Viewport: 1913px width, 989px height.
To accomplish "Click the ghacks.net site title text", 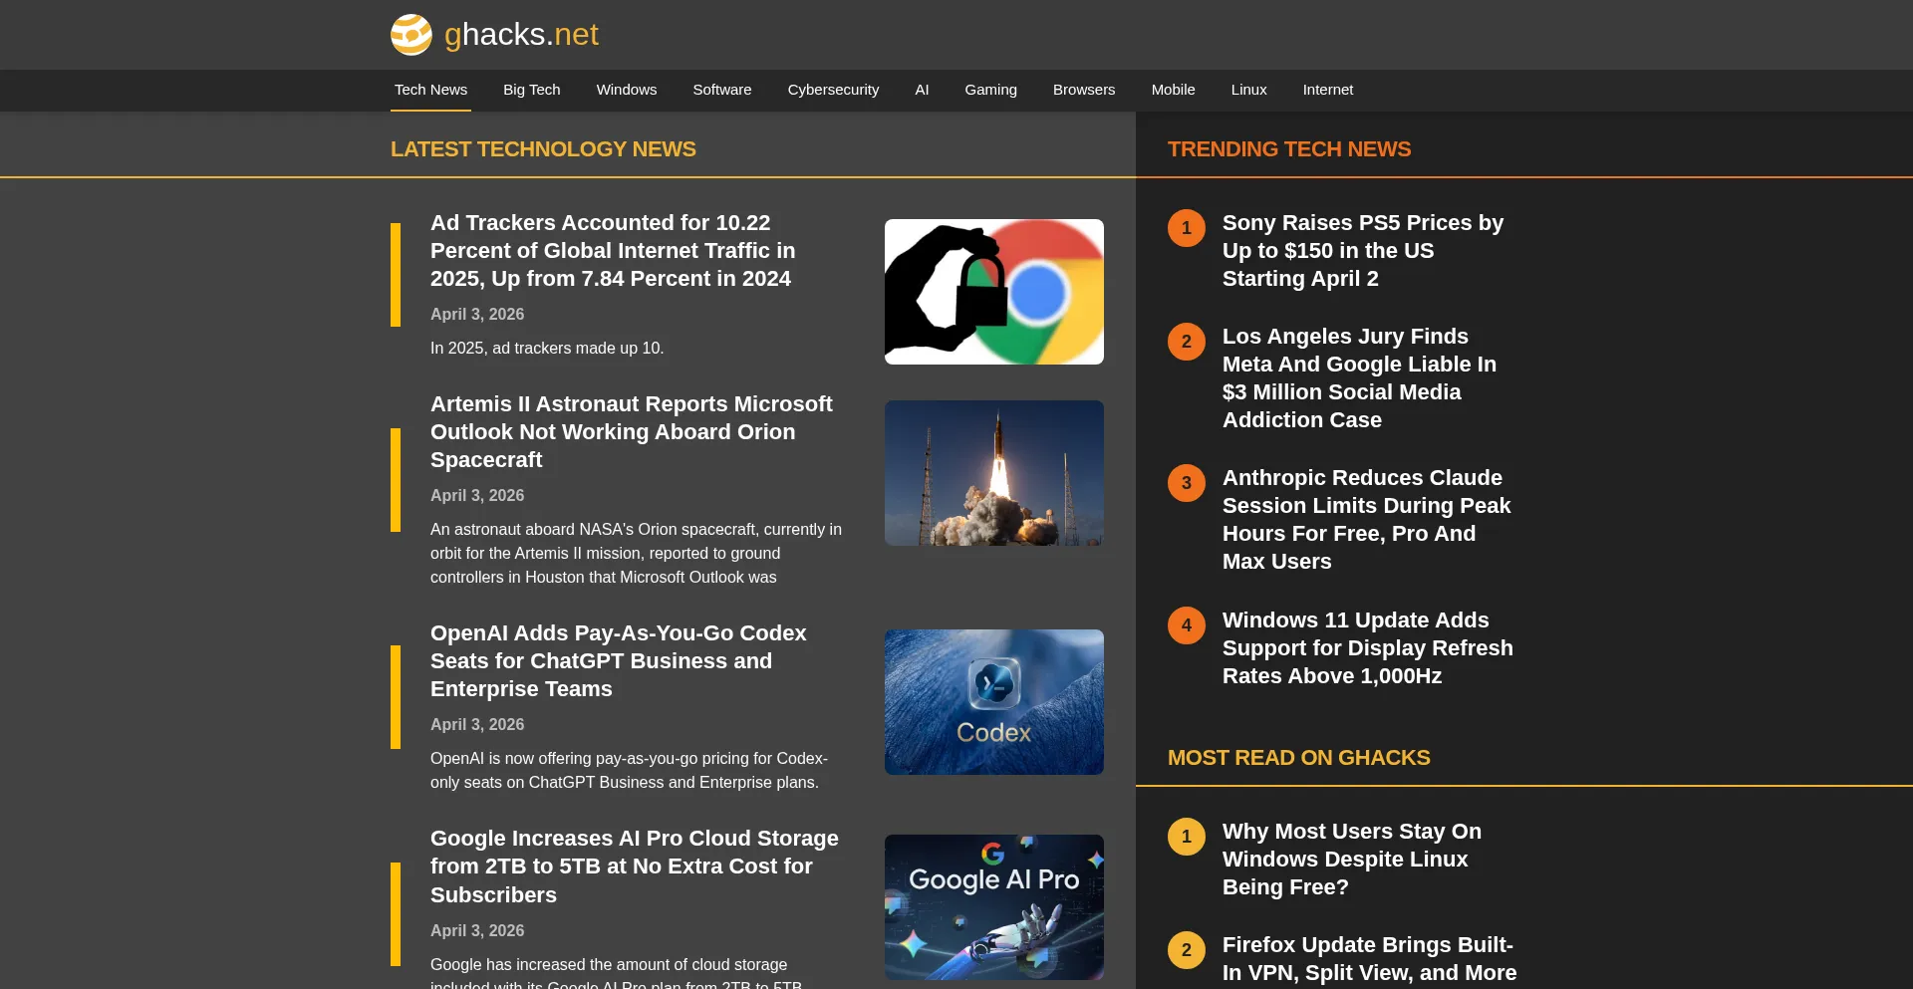I will point(521,35).
